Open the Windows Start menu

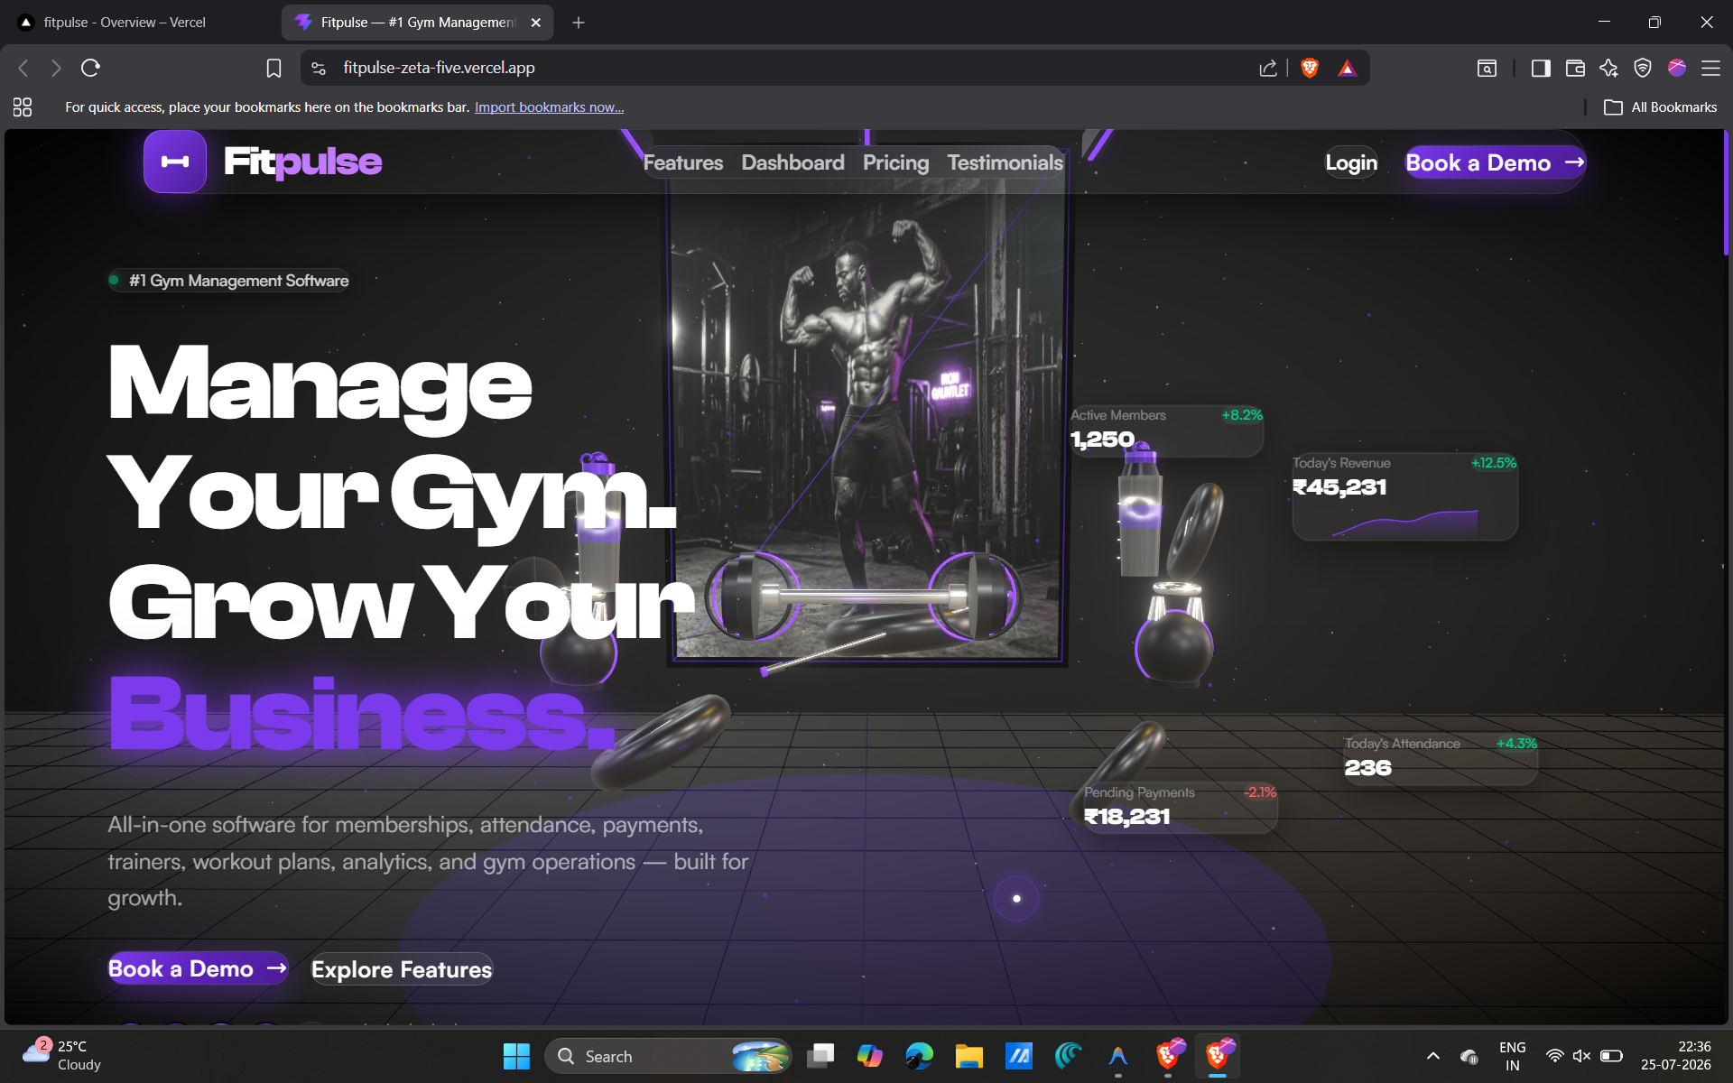[516, 1056]
